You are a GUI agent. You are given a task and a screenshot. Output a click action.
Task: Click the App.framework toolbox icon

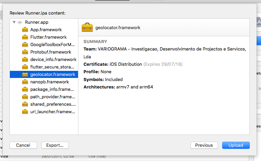pos(25,29)
